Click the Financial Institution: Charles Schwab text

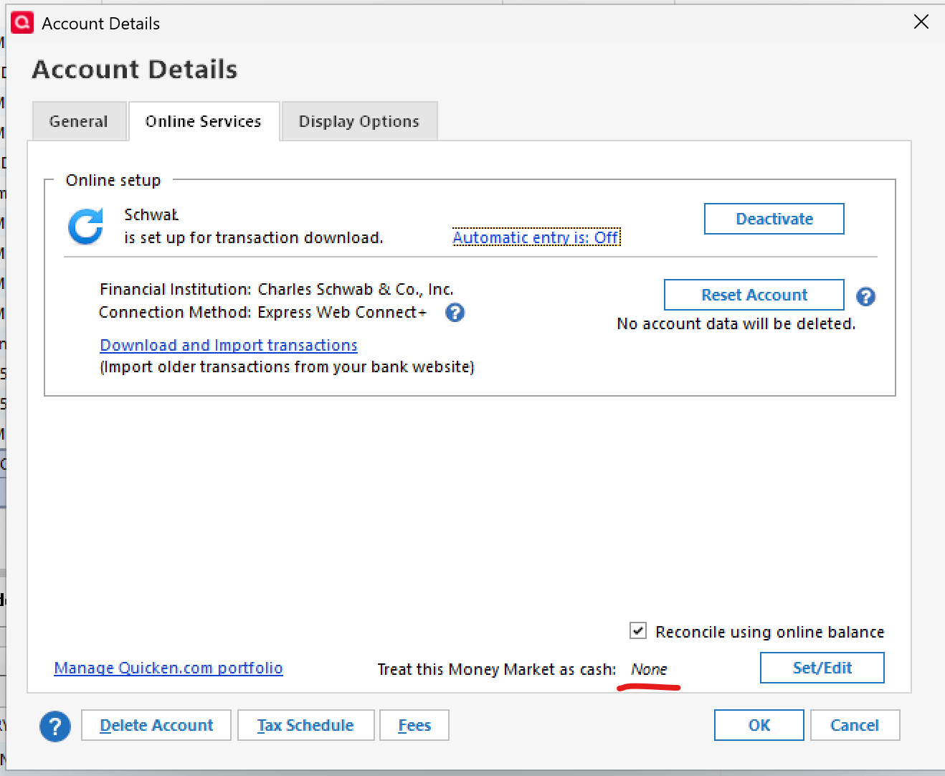277,289
